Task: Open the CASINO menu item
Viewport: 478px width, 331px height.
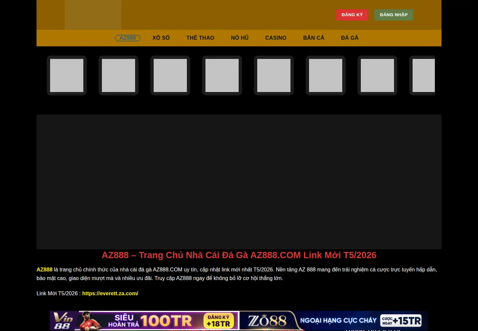Action: (276, 38)
